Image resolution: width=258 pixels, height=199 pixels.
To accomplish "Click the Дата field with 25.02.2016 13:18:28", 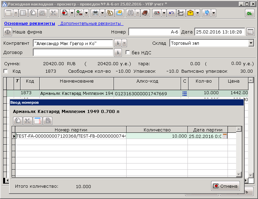I will coord(220,32).
